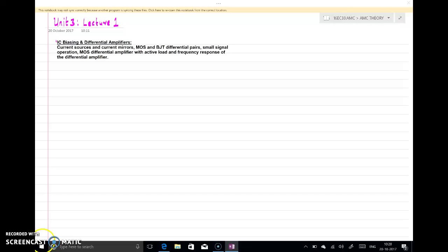Click the Cortana microphone icon
Viewport: 448px width, 252px height.
point(138,247)
